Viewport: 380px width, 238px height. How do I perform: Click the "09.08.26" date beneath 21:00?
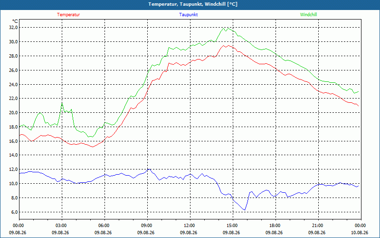pyautogui.click(x=317, y=232)
